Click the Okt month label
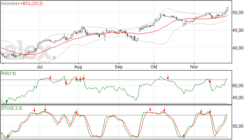 click(154, 67)
